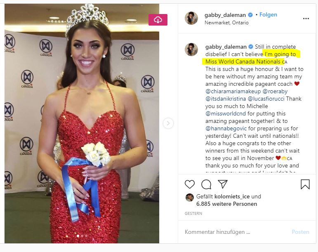Click the verified badge beside header username
Viewport: 318px width, 252px height.
tap(250, 15)
